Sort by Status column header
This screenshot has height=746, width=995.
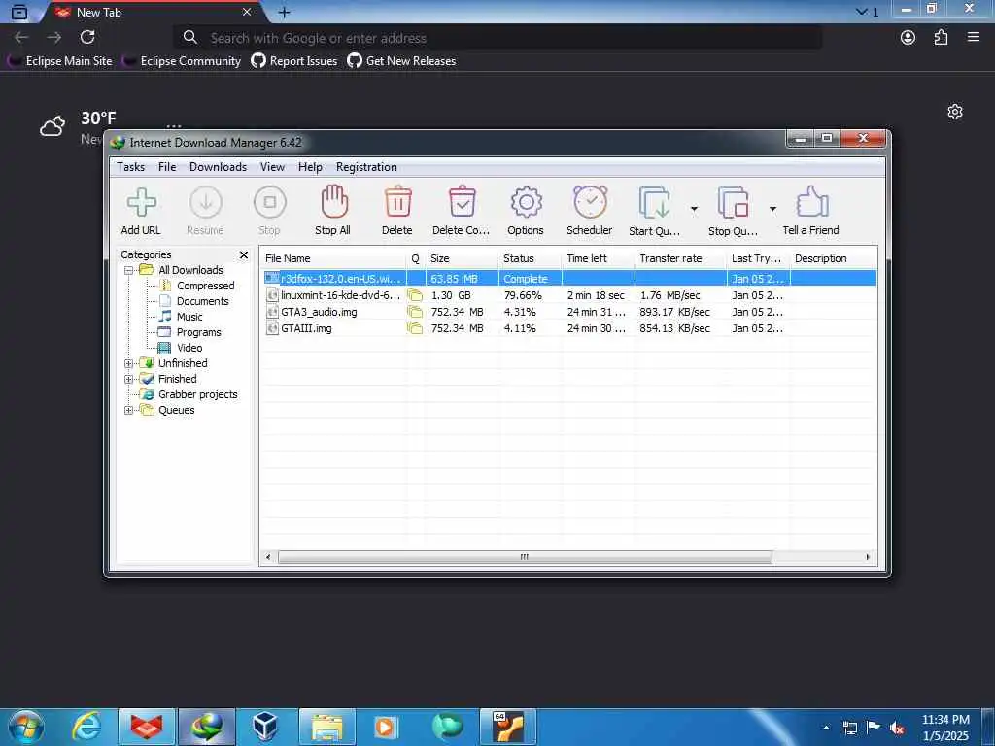tap(531, 258)
